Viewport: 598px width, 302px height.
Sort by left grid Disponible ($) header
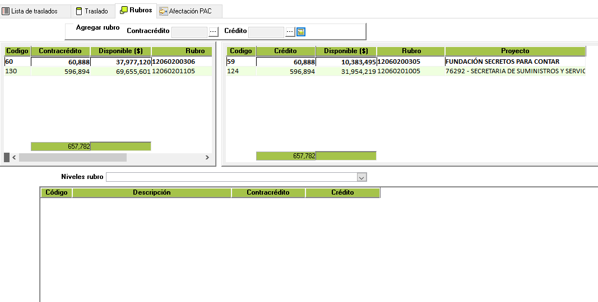click(120, 51)
